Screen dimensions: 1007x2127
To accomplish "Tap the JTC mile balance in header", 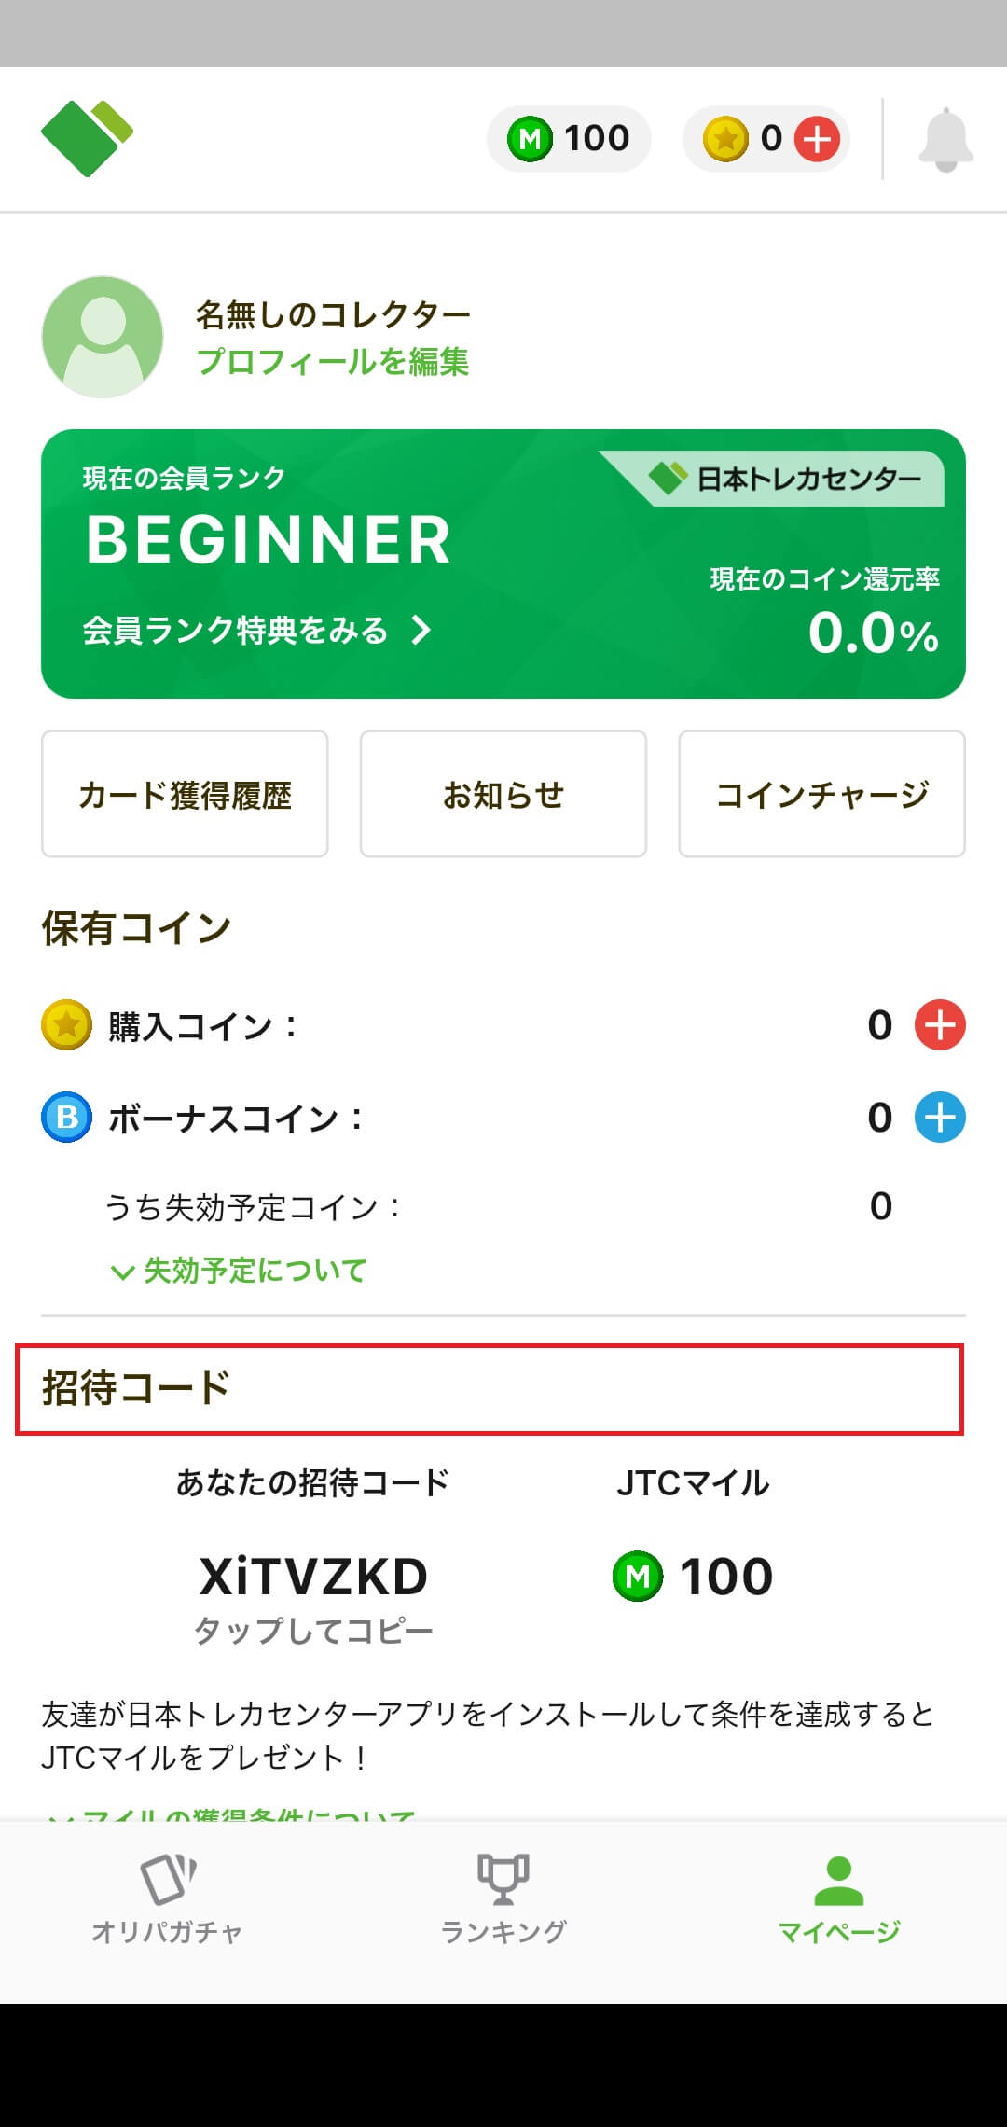I will (569, 139).
